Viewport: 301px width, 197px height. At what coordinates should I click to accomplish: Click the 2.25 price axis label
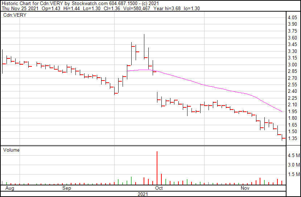point(292,98)
